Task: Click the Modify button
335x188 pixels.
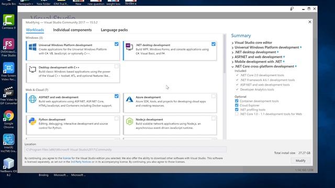Action: click(300, 160)
